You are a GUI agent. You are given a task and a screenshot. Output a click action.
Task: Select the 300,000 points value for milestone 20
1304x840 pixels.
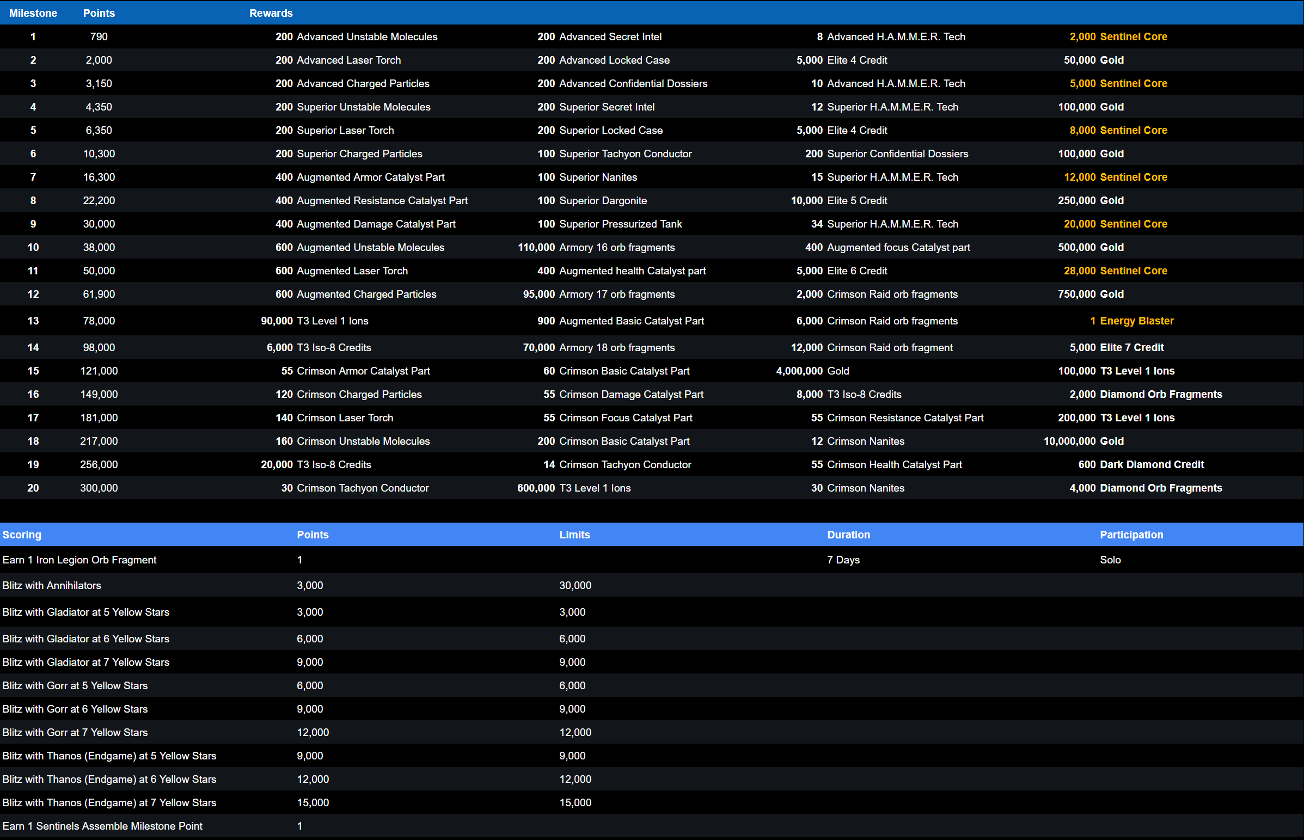click(x=99, y=488)
